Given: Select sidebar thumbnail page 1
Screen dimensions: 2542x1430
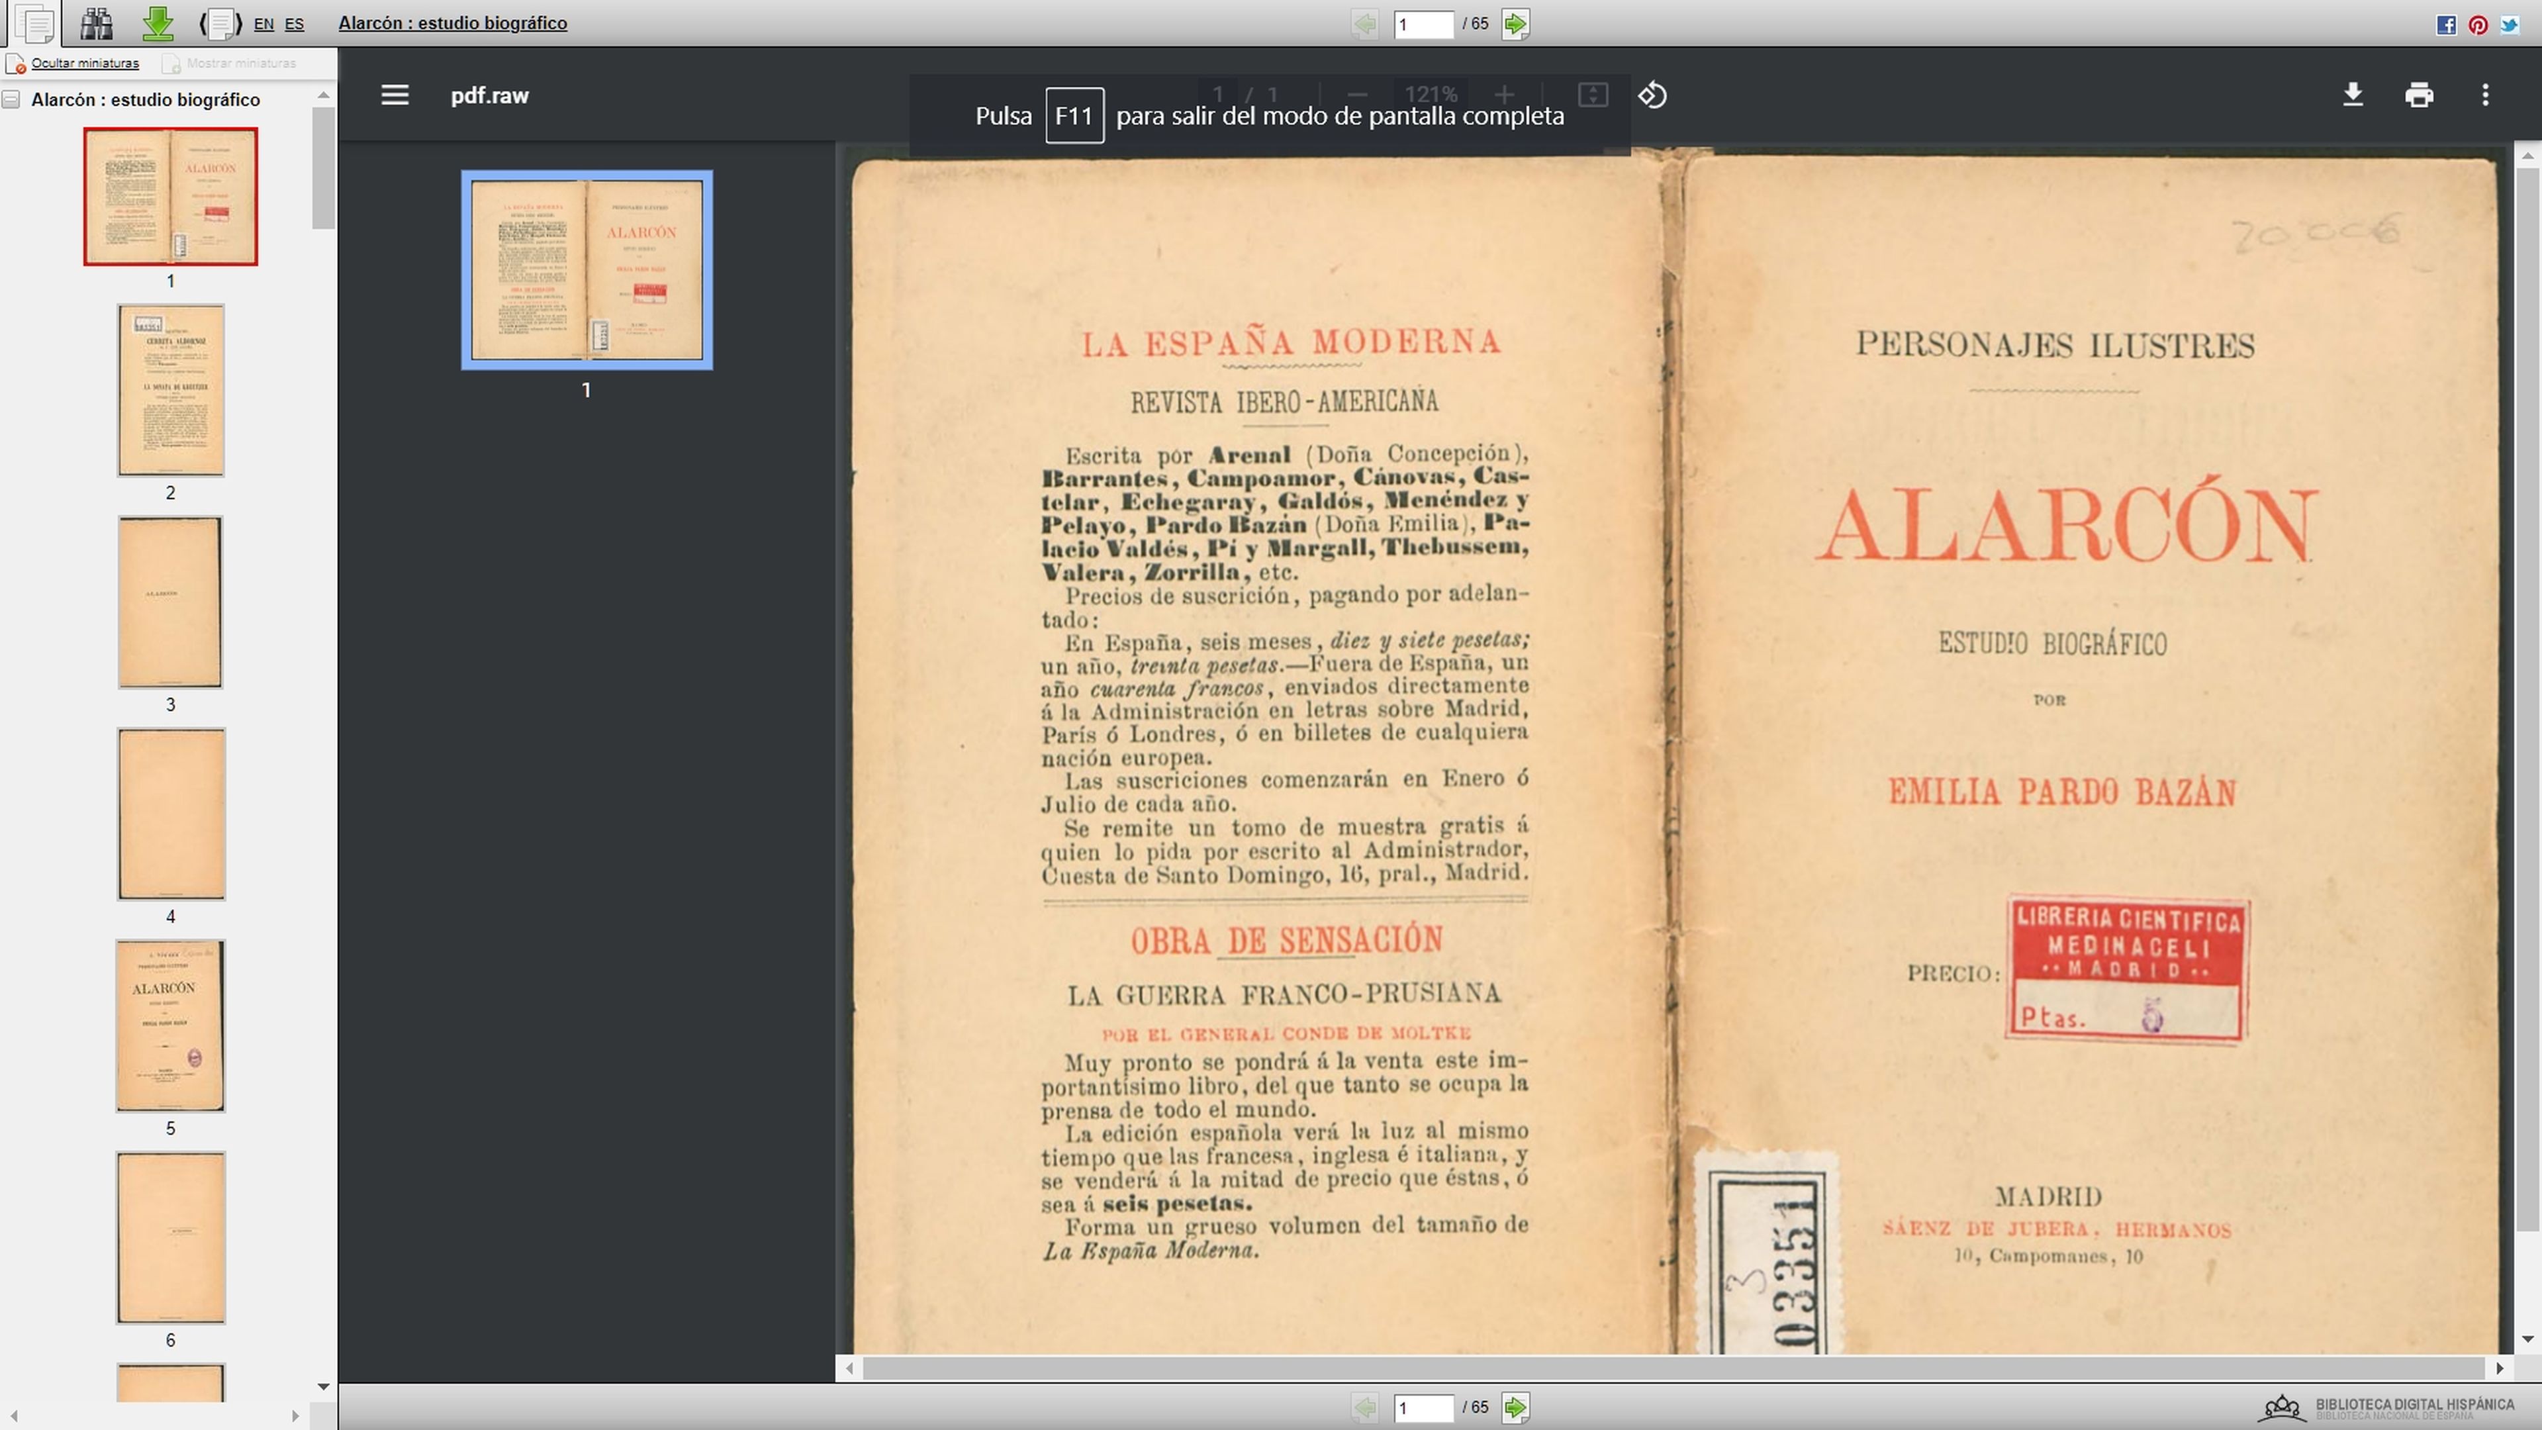Looking at the screenshot, I should [x=171, y=197].
